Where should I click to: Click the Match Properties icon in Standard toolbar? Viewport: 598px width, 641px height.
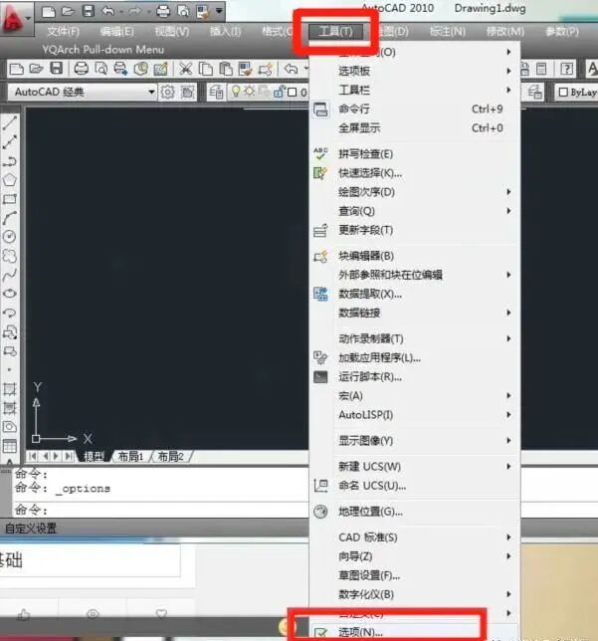[245, 69]
